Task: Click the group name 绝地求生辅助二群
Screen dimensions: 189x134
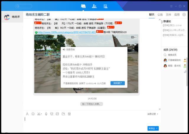Action: click(x=38, y=14)
